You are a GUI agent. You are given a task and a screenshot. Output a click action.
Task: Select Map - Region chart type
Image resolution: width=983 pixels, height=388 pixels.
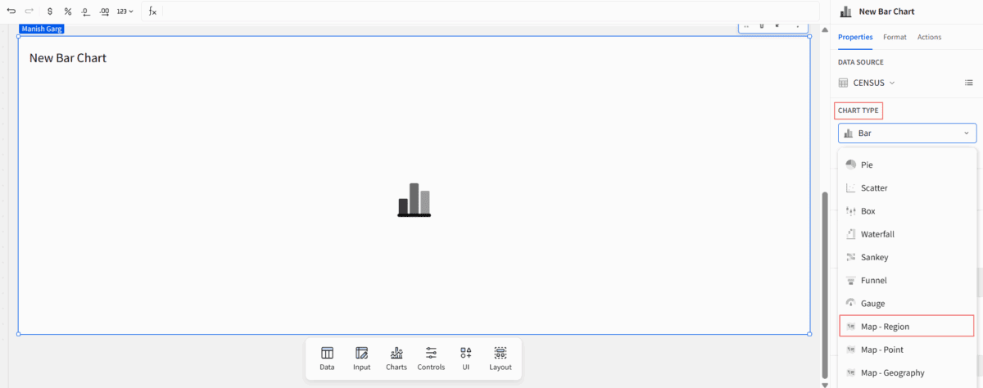907,326
